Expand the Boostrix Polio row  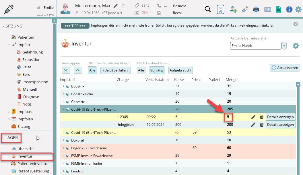(x=63, y=94)
